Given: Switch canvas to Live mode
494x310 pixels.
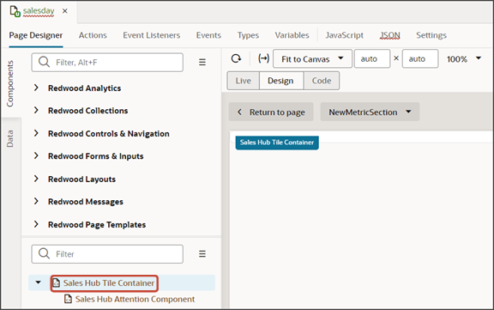Looking at the screenshot, I should click(244, 81).
